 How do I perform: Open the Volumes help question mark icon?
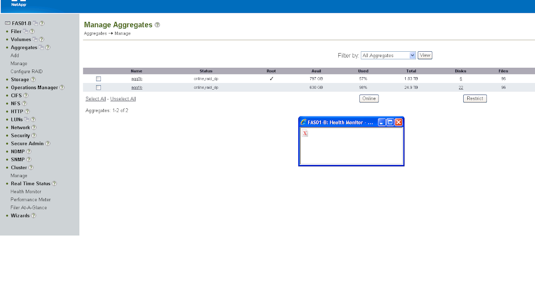41,39
